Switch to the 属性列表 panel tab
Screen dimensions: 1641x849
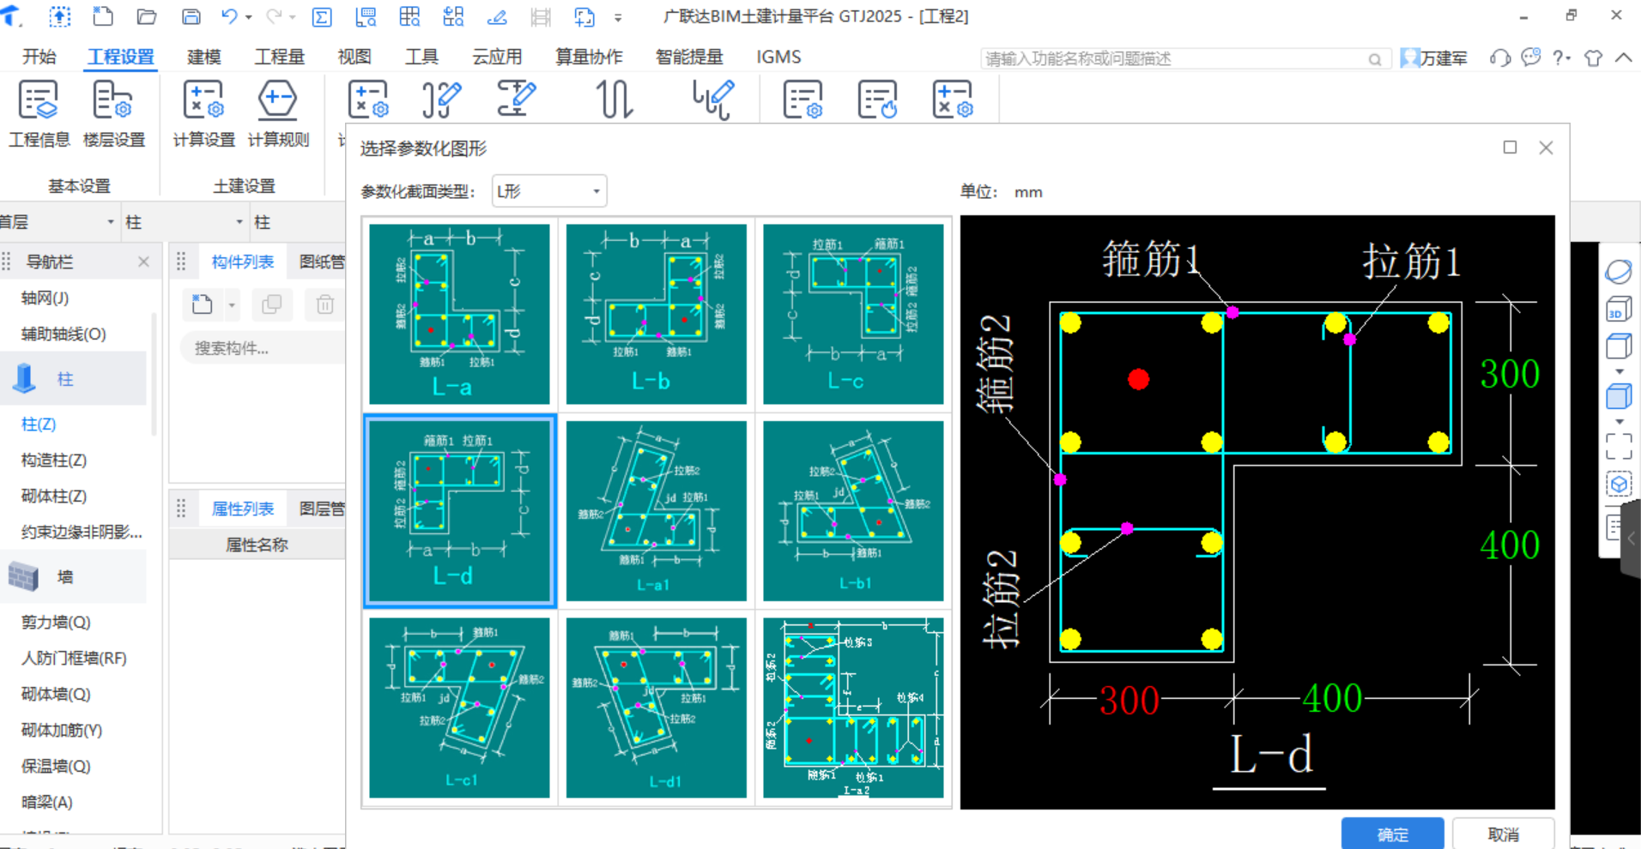click(x=242, y=508)
